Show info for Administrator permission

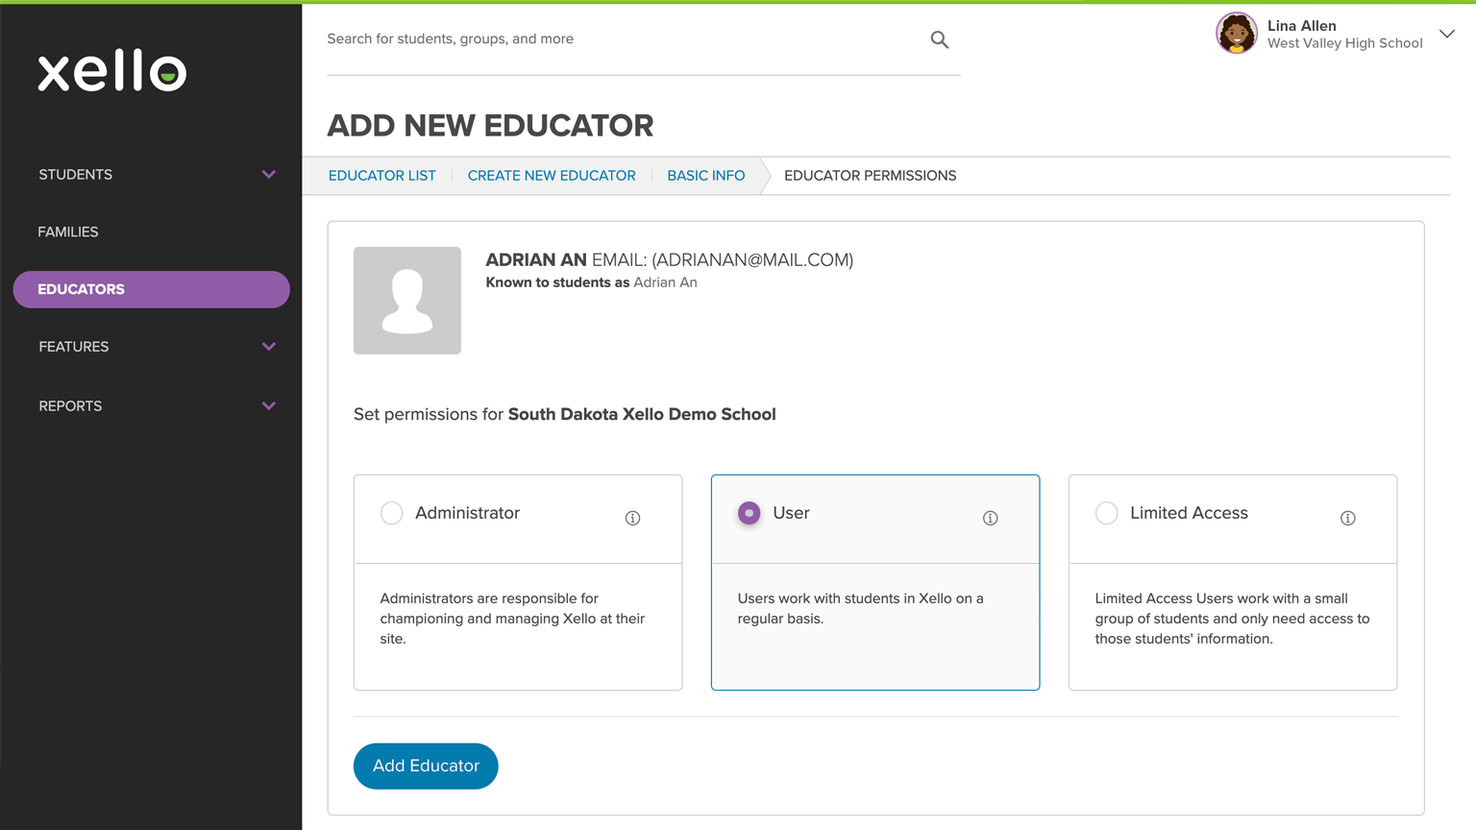point(632,518)
